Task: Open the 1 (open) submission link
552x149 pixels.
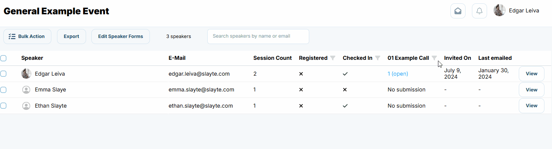Action: click(x=398, y=74)
